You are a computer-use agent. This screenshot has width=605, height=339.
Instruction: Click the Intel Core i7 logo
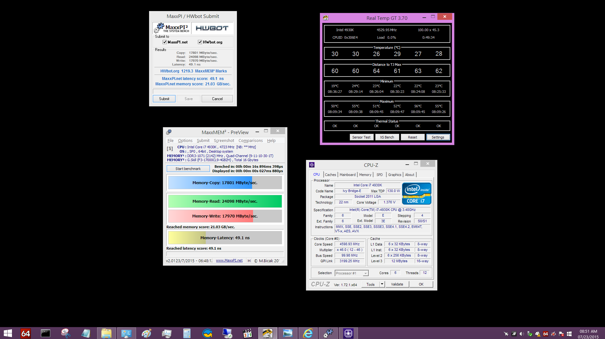tap(417, 194)
